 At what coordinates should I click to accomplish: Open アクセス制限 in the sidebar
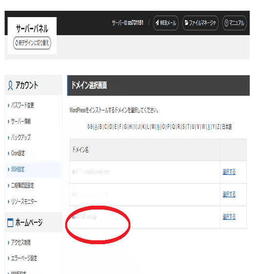[x=21, y=242]
